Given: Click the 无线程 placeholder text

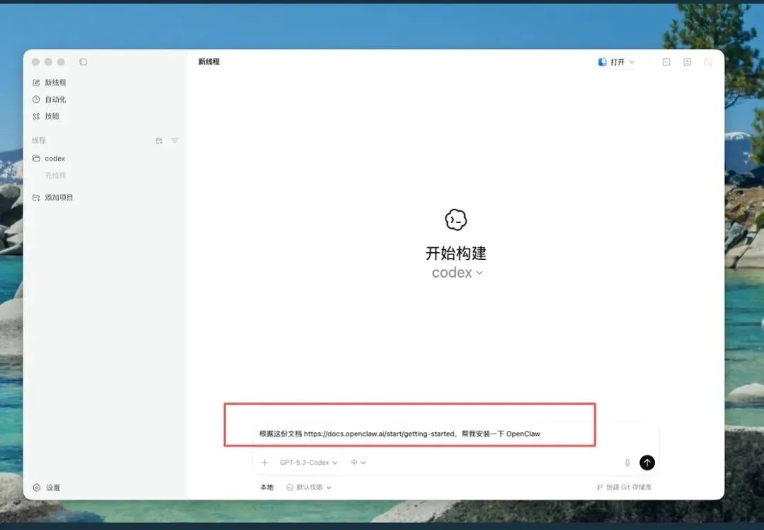Looking at the screenshot, I should [x=55, y=176].
